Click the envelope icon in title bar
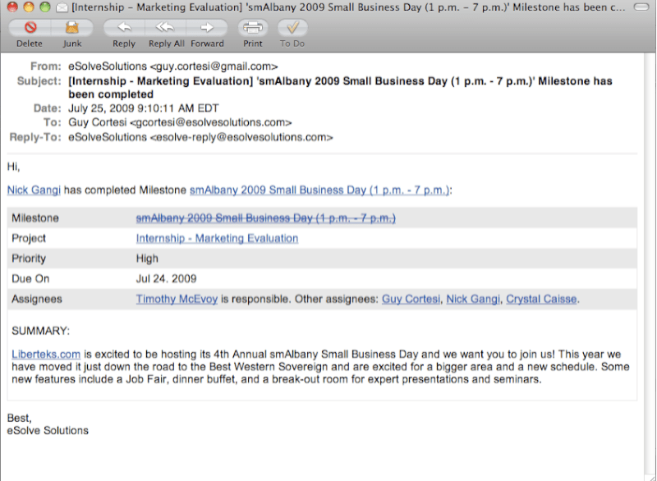This screenshot has height=481, width=657. coord(62,7)
